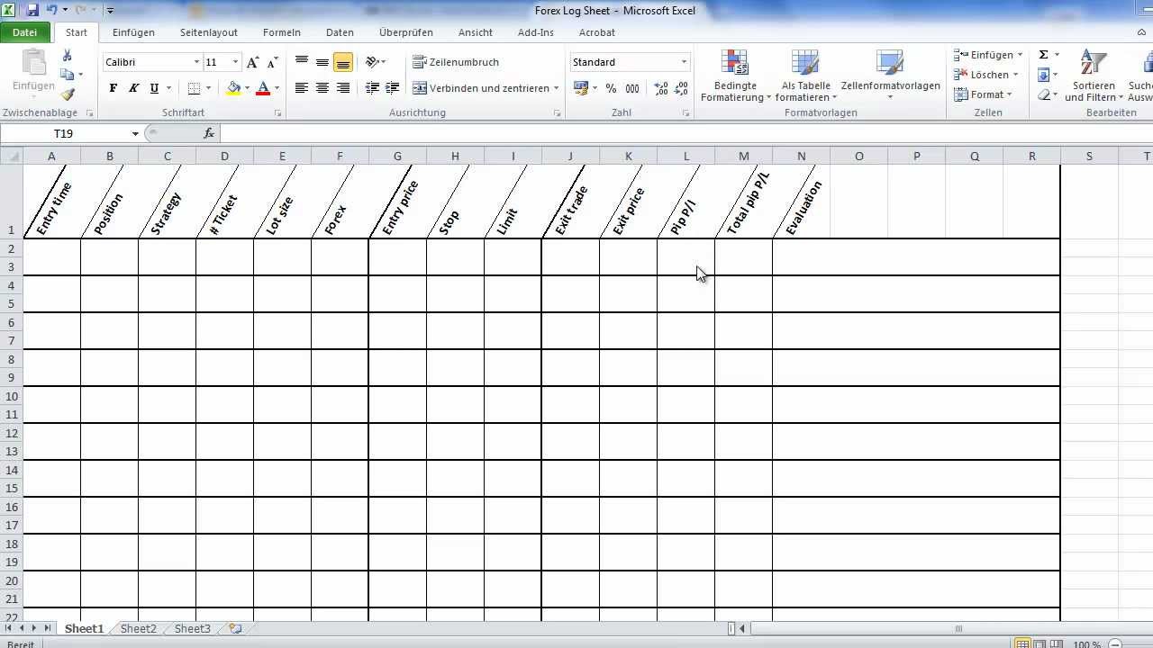Open the Datei tab
This screenshot has height=648, width=1153.
pos(25,32)
